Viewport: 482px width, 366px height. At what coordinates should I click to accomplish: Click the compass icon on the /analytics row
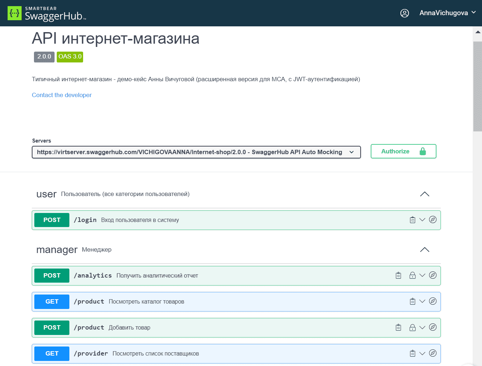[433, 275]
